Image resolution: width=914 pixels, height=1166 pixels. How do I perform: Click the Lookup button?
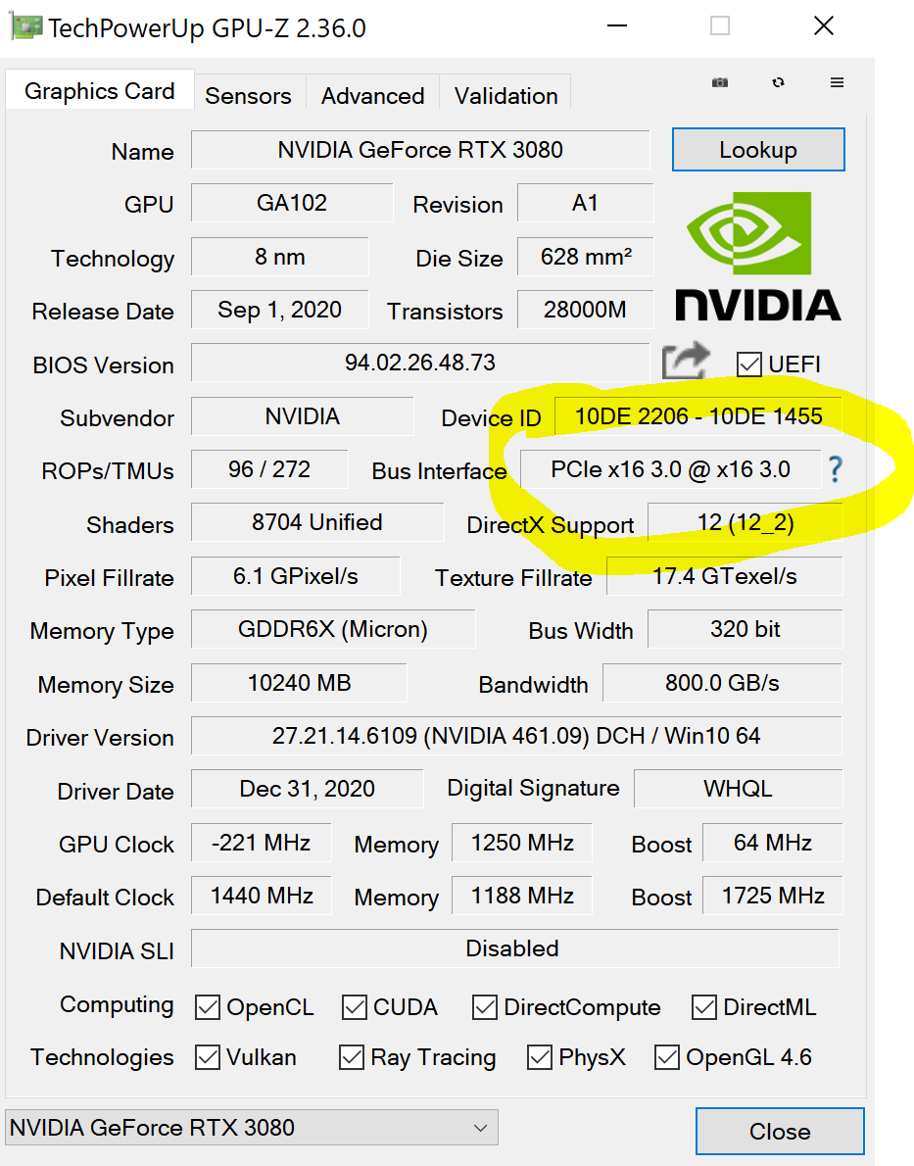[x=758, y=150]
